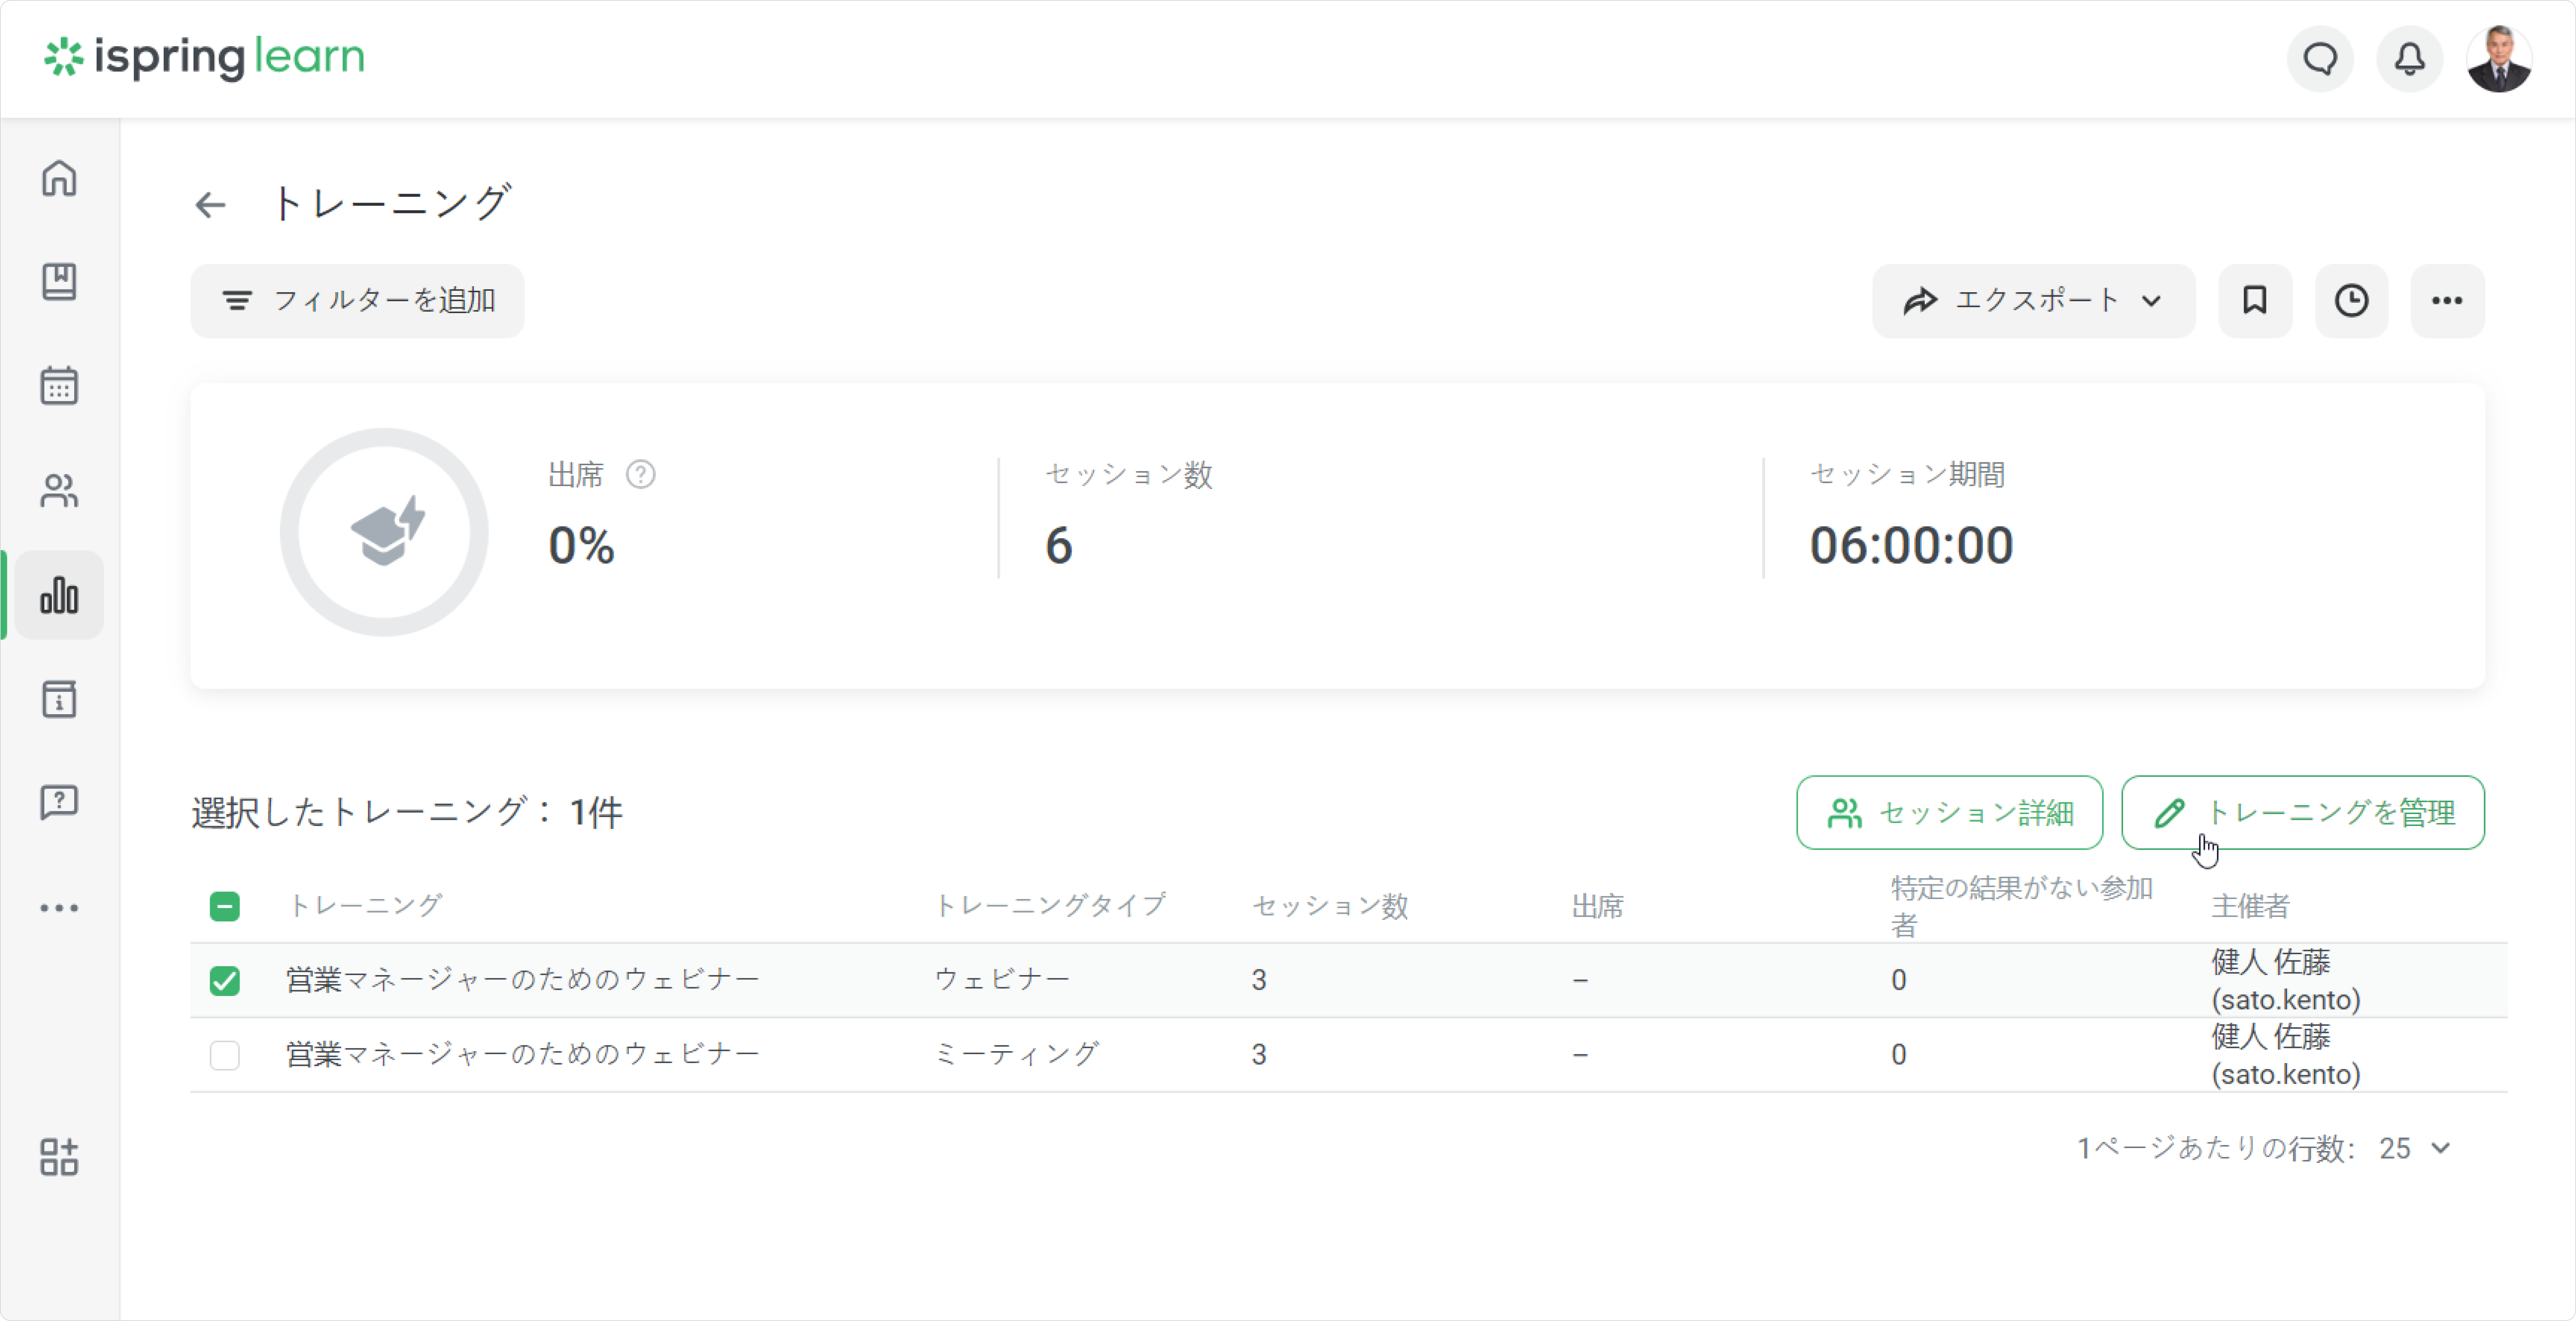The height and width of the screenshot is (1321, 2576).
Task: Toggle the select-all header checkbox
Action: pyautogui.click(x=225, y=906)
